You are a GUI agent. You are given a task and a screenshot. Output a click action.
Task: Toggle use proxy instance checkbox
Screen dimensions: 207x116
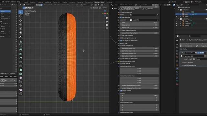click(x=121, y=35)
